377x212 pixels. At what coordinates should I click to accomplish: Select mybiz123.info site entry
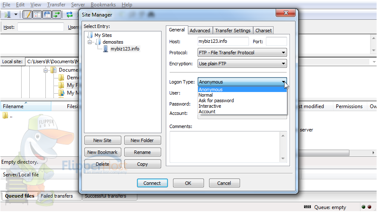pyautogui.click(x=125, y=49)
